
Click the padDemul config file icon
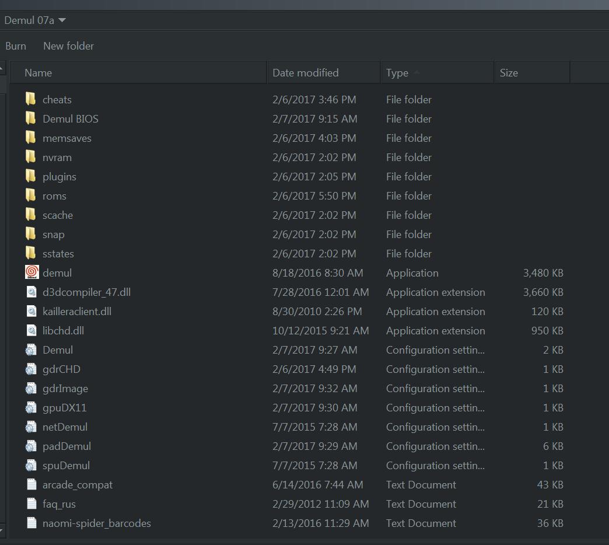click(x=31, y=446)
